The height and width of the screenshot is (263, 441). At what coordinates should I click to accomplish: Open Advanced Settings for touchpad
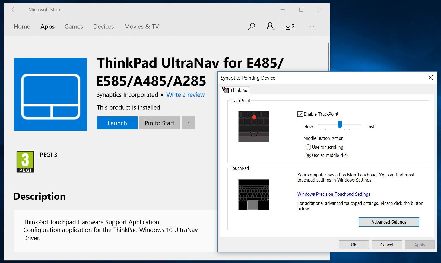[x=389, y=222]
